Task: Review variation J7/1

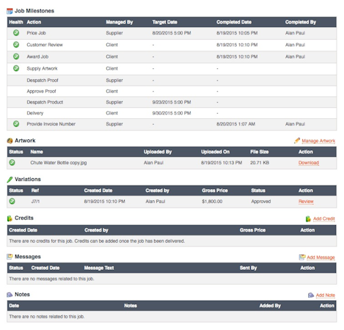Action: pyautogui.click(x=306, y=202)
